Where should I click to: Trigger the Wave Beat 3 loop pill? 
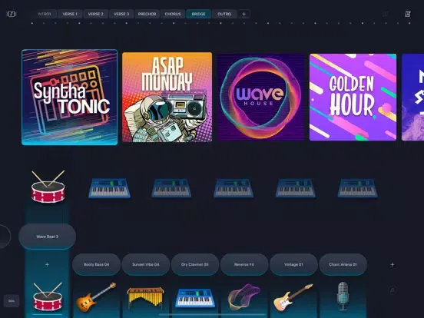(x=48, y=237)
